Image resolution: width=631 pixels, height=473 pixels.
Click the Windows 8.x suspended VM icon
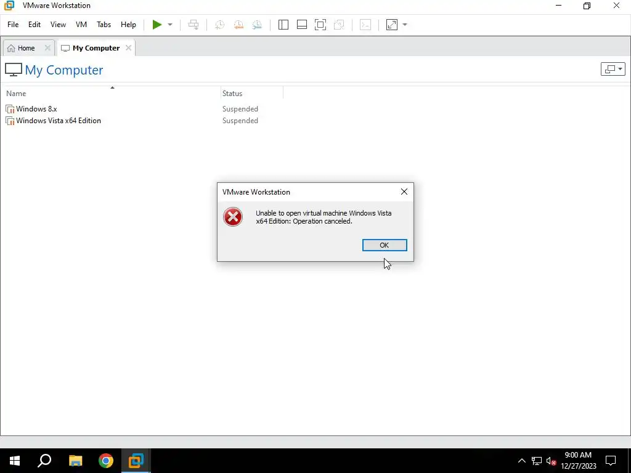[10, 109]
